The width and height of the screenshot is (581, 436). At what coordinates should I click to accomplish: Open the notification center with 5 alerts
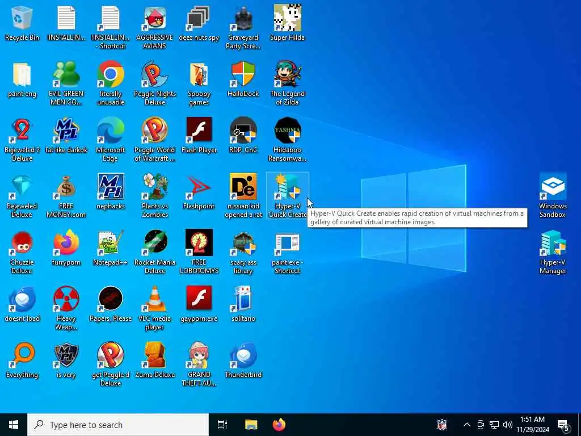tap(563, 425)
